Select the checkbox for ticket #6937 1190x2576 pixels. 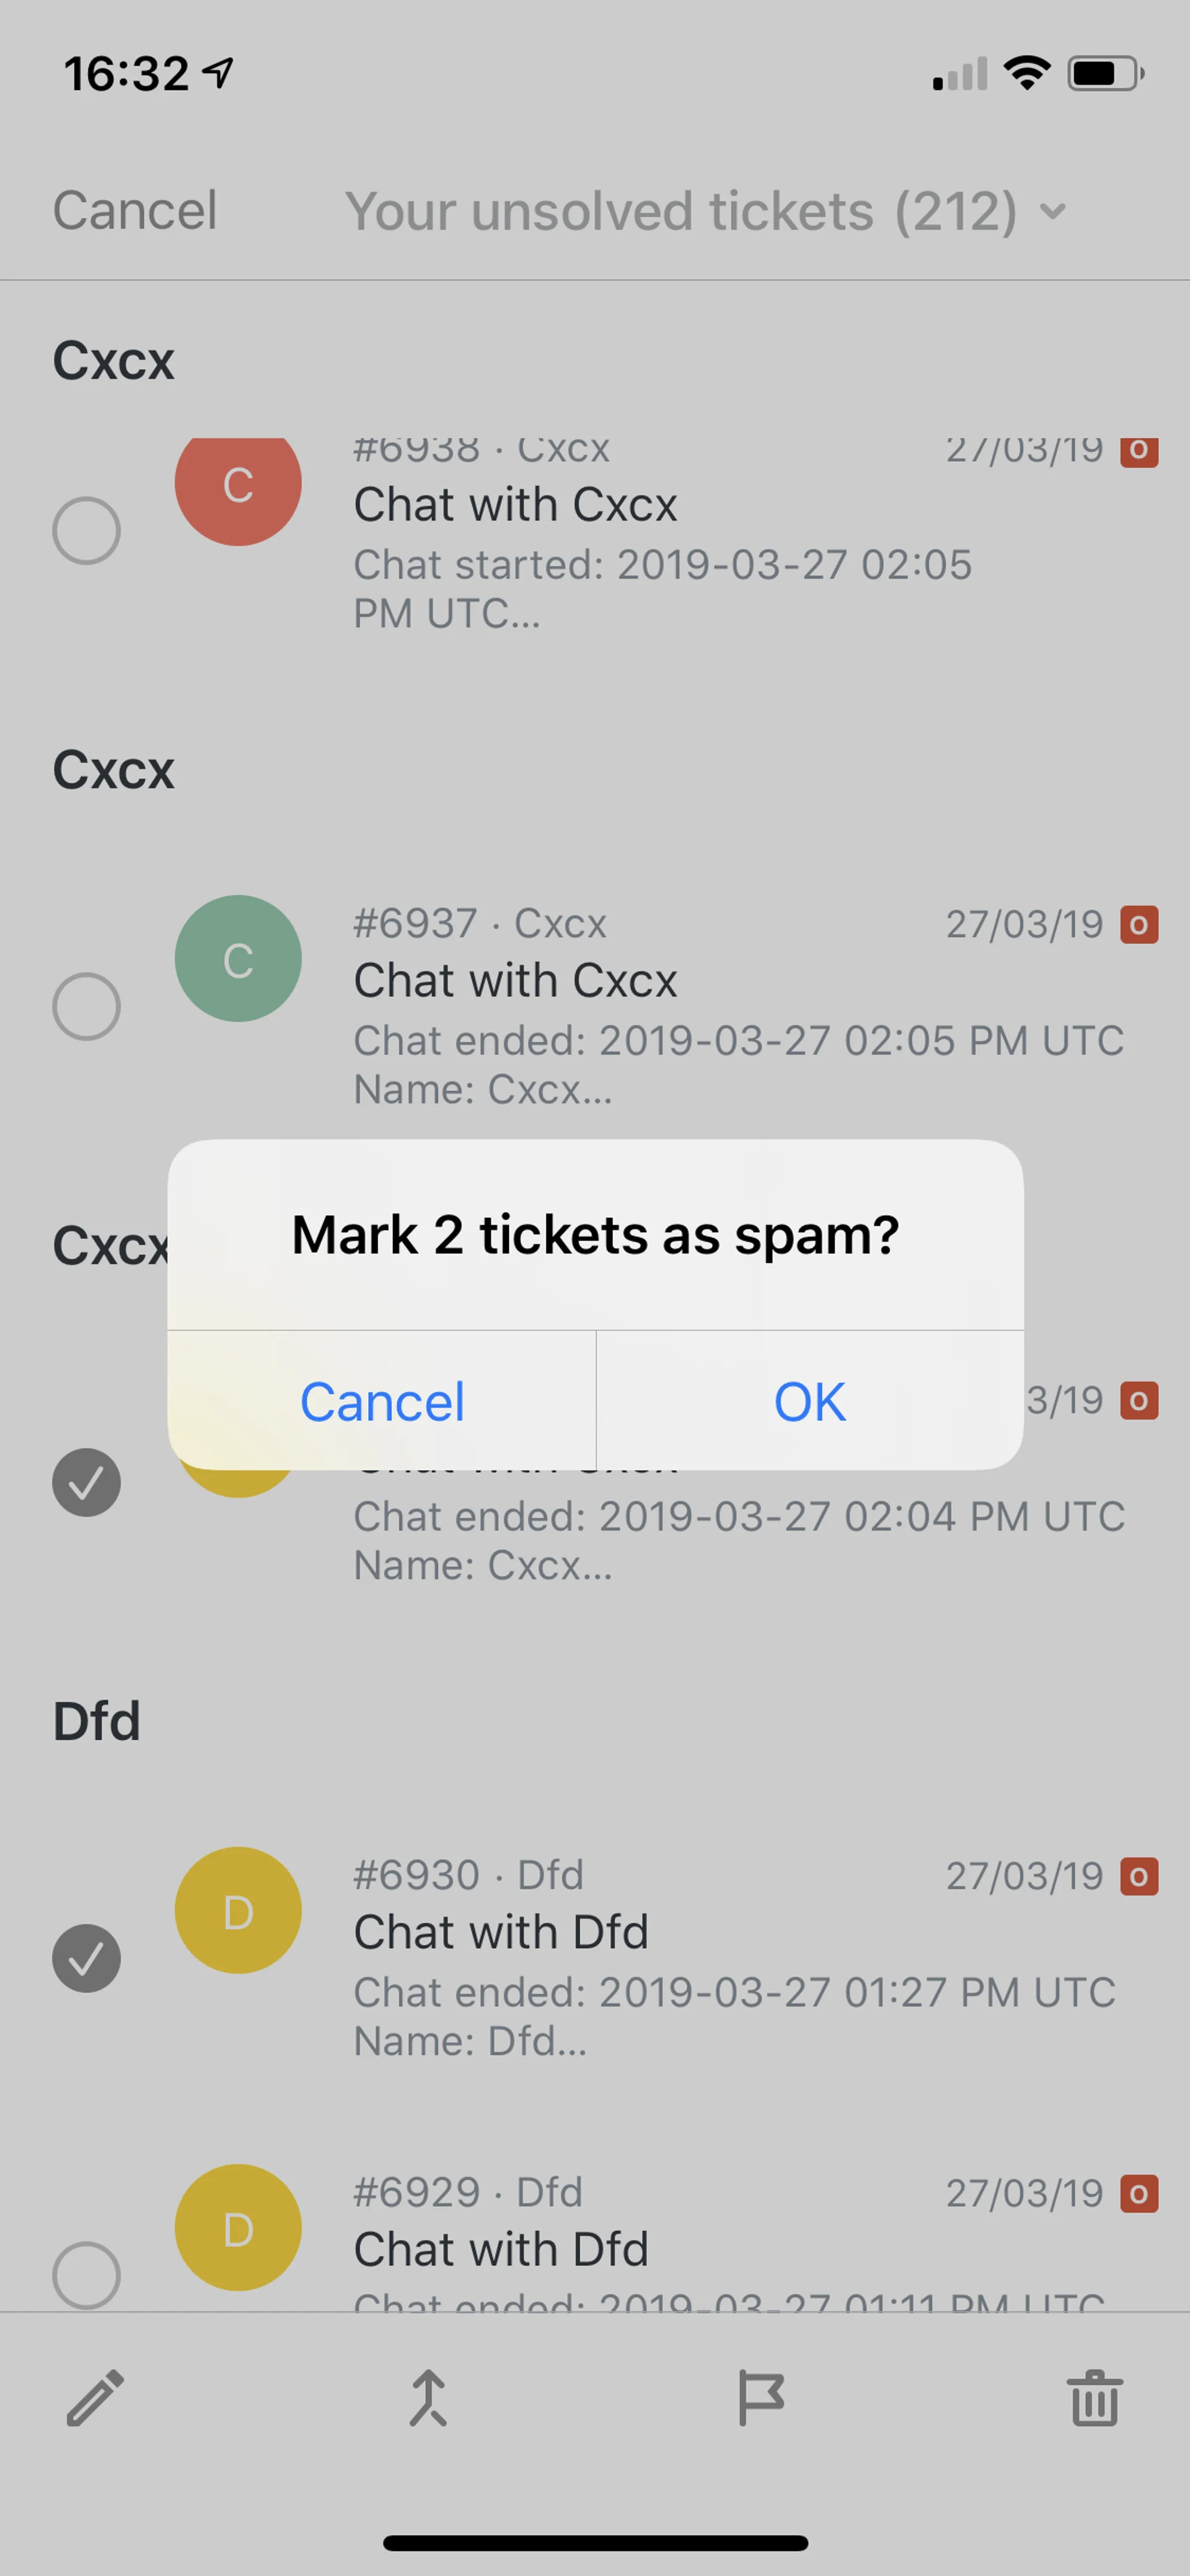[87, 1006]
